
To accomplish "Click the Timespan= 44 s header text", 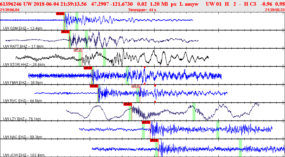I will (142, 10).
